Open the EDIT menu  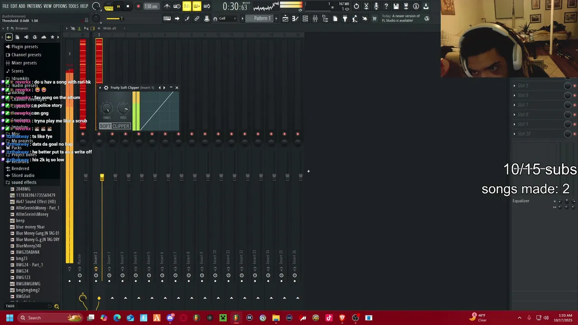point(14,6)
